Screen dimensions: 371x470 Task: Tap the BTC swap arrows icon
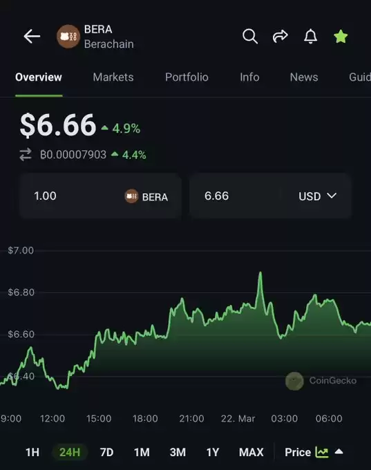coord(26,155)
